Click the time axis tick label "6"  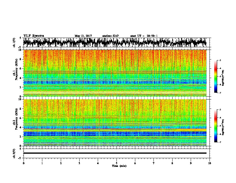[135, 163]
